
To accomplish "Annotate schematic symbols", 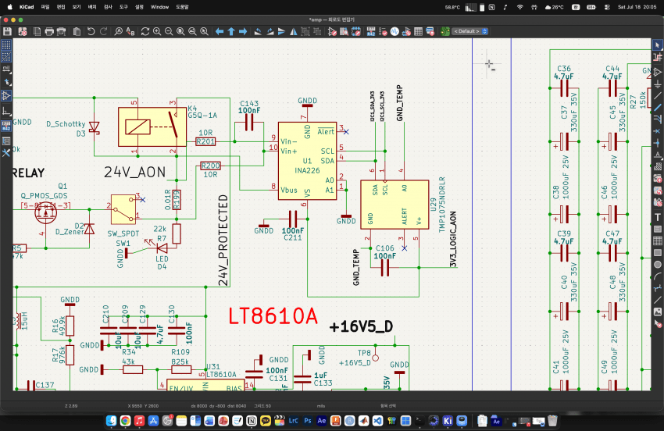I will coord(371,31).
